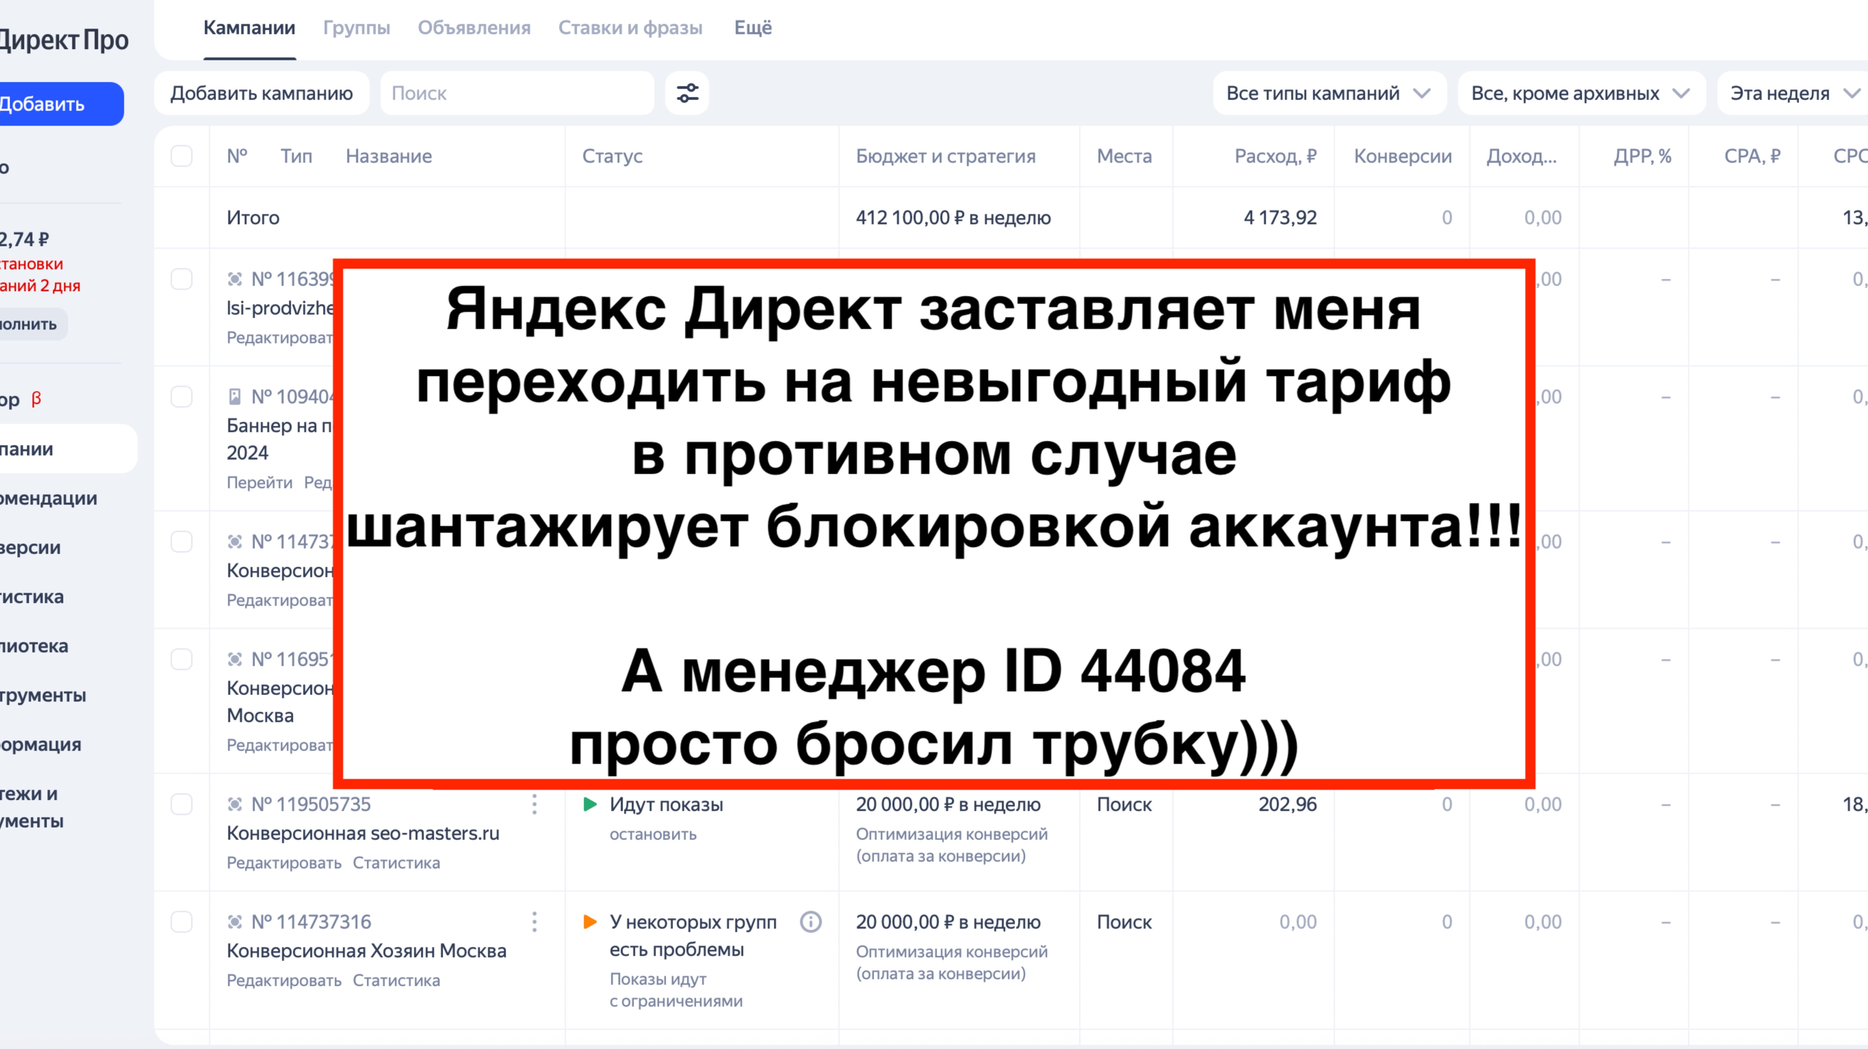
Task: Click Перейти link under Баннер campaign
Action: pyautogui.click(x=260, y=482)
